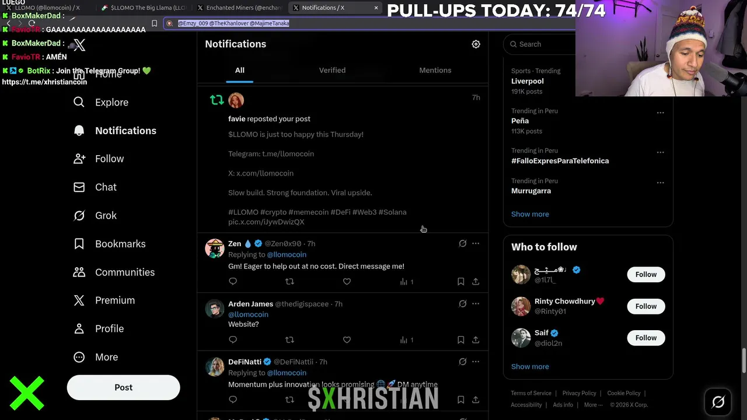Switch to the Verified notifications tab
This screenshot has width=747, height=420.
(x=332, y=70)
